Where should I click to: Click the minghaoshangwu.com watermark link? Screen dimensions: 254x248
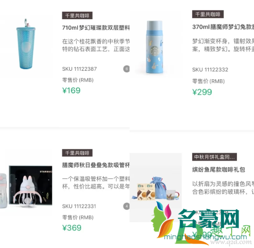click(206, 237)
